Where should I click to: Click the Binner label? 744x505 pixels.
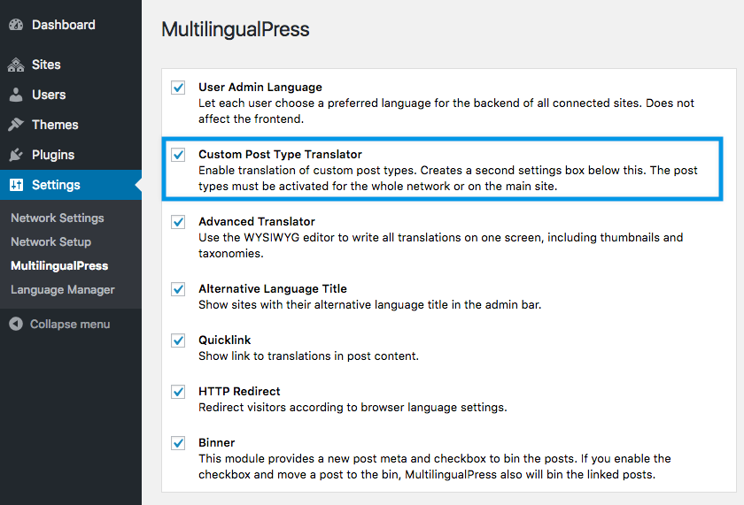click(x=216, y=442)
